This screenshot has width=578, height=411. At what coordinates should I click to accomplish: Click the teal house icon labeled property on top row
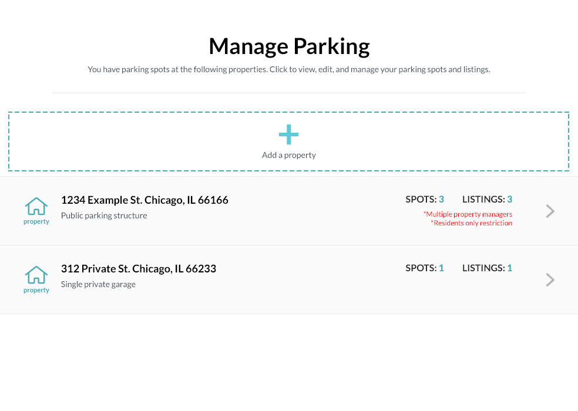(36, 210)
